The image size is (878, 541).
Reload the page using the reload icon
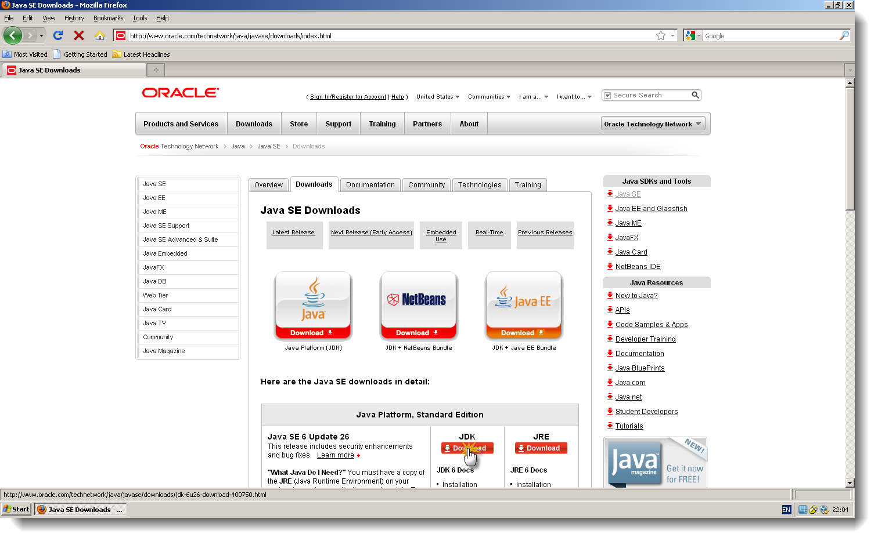pyautogui.click(x=57, y=35)
